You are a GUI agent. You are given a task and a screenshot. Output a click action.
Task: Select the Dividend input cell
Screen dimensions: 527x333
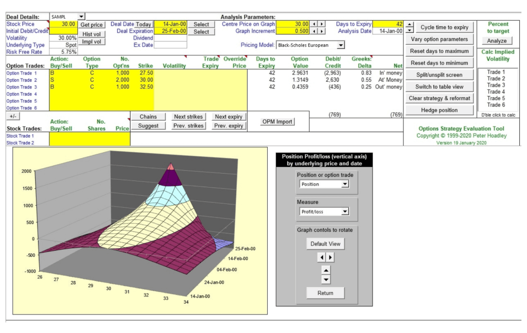170,38
